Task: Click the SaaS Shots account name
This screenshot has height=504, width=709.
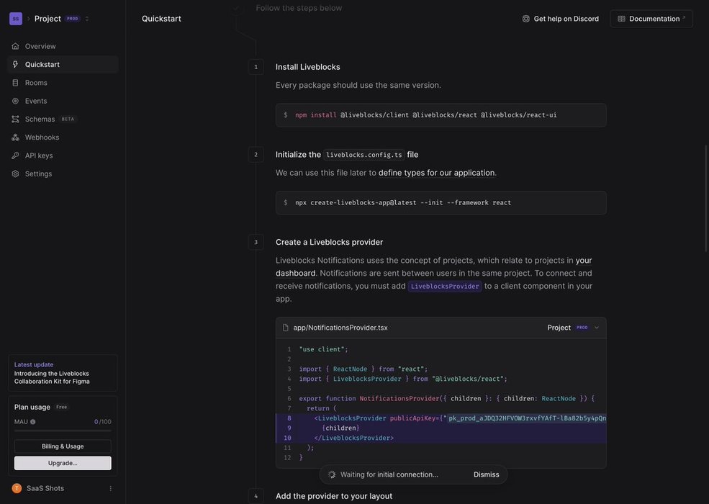Action: point(45,488)
